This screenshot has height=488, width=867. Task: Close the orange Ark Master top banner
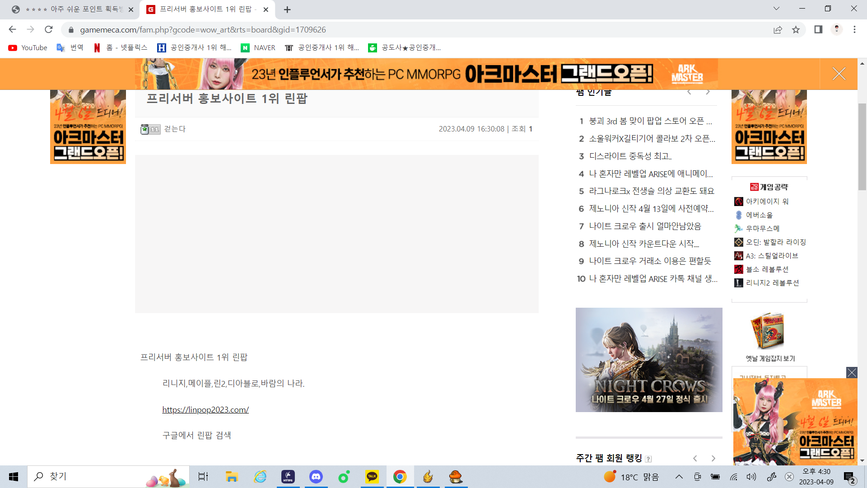point(839,74)
